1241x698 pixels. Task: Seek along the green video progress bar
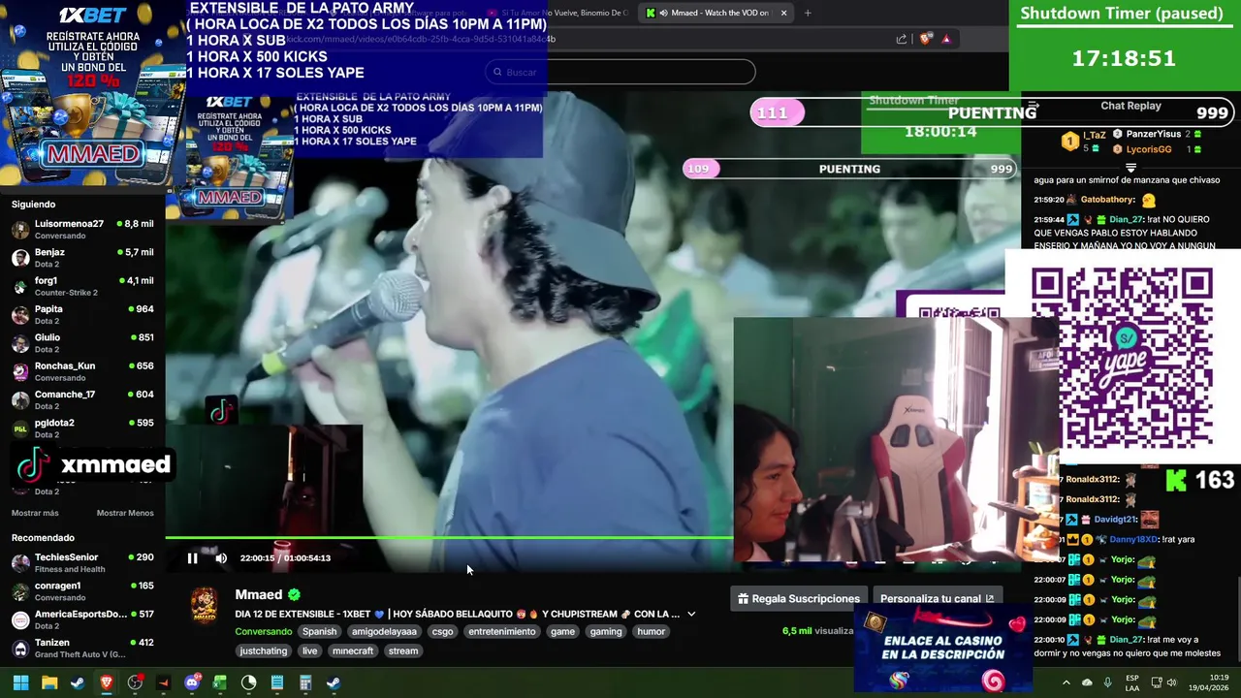(449, 537)
